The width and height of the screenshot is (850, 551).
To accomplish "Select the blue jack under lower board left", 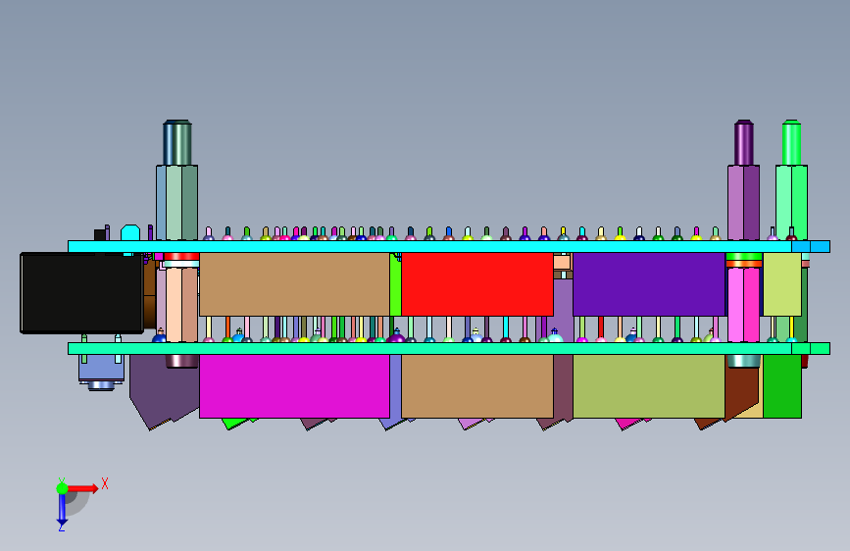I will tap(101, 372).
